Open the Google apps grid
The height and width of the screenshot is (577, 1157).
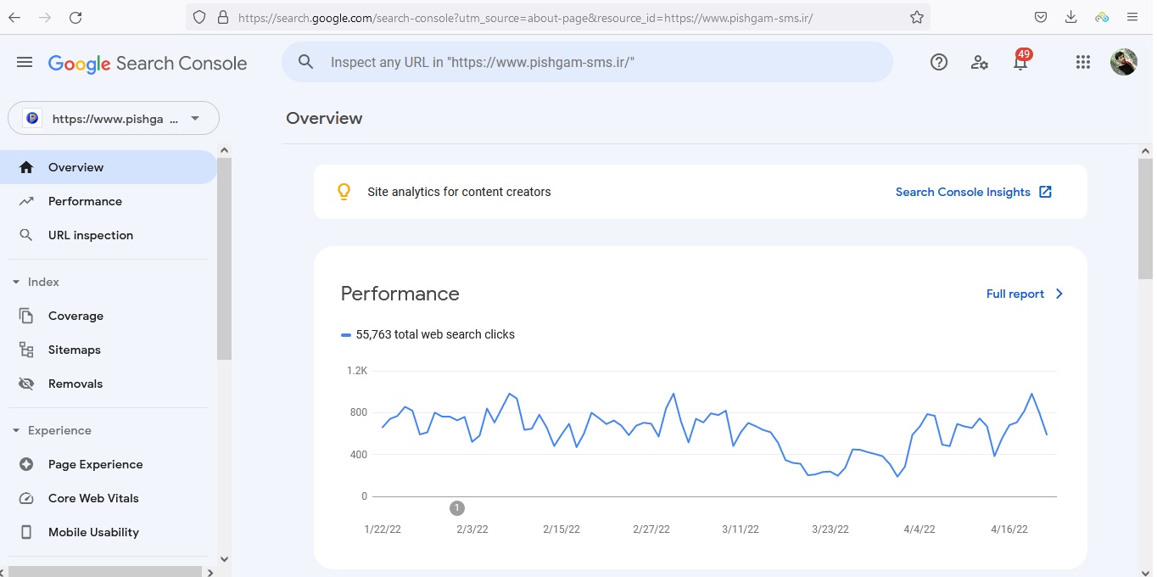click(1082, 62)
